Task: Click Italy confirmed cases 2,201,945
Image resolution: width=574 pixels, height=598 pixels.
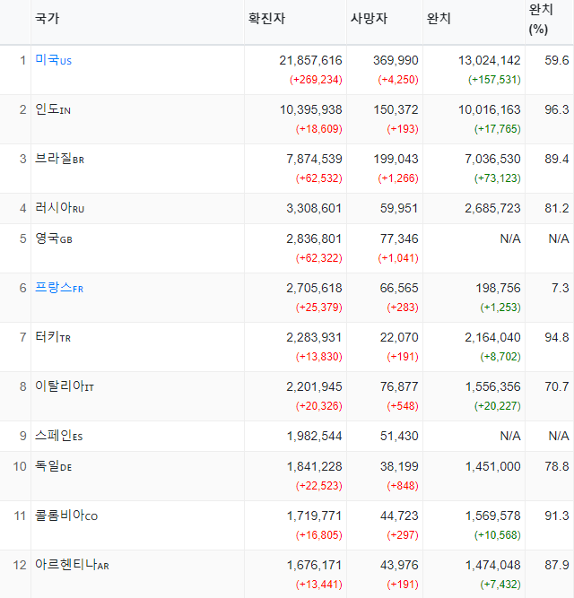Action: click(x=314, y=386)
